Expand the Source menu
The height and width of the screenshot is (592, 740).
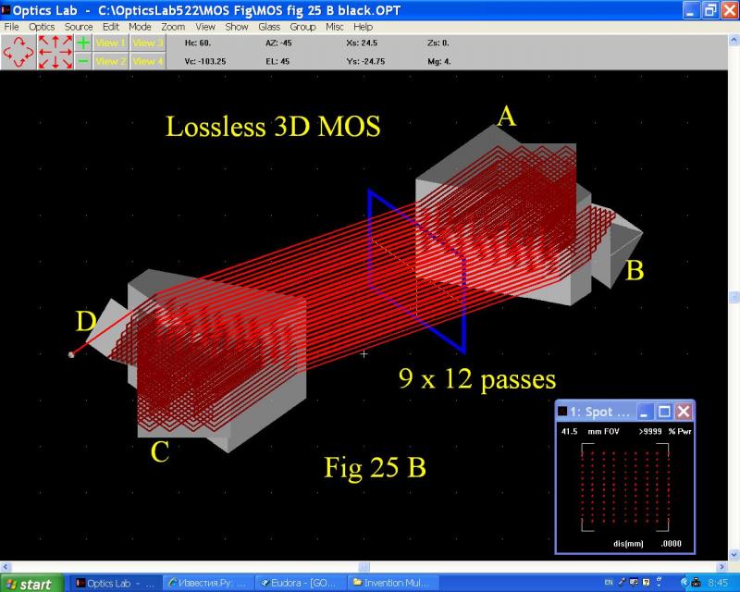click(79, 27)
